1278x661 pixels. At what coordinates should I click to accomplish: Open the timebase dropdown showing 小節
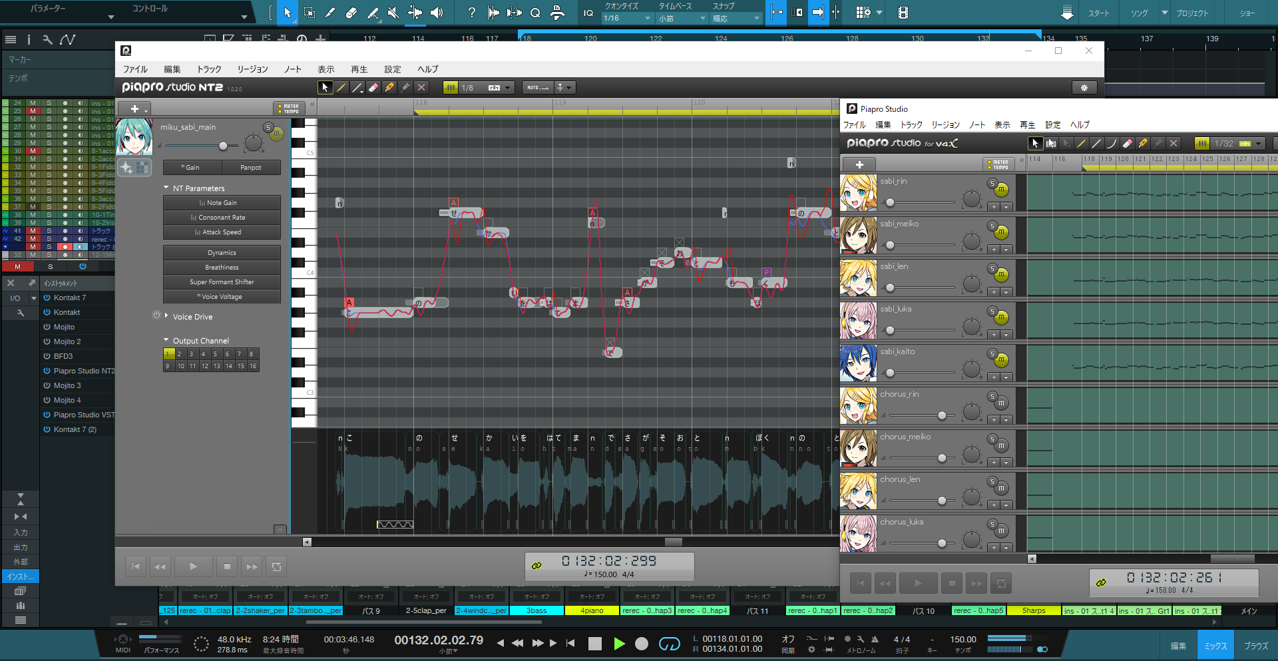[x=682, y=19]
